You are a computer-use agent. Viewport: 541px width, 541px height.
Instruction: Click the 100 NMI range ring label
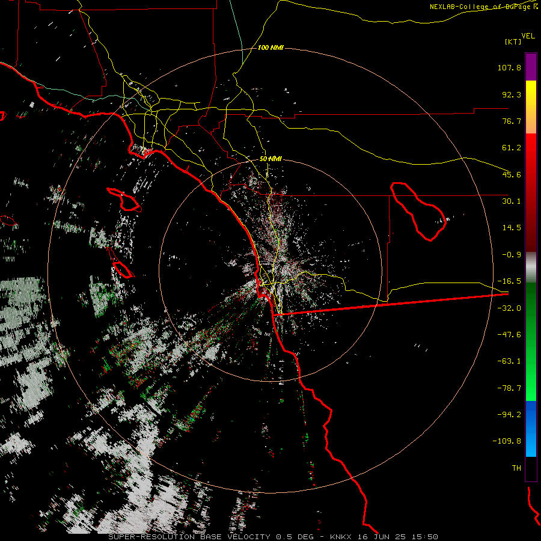[270, 47]
